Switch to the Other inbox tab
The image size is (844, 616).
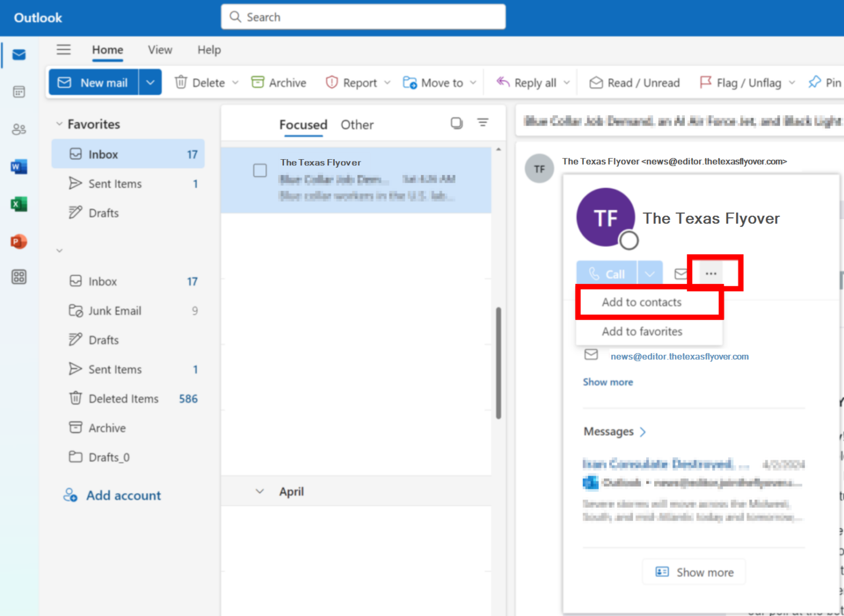[x=357, y=124]
